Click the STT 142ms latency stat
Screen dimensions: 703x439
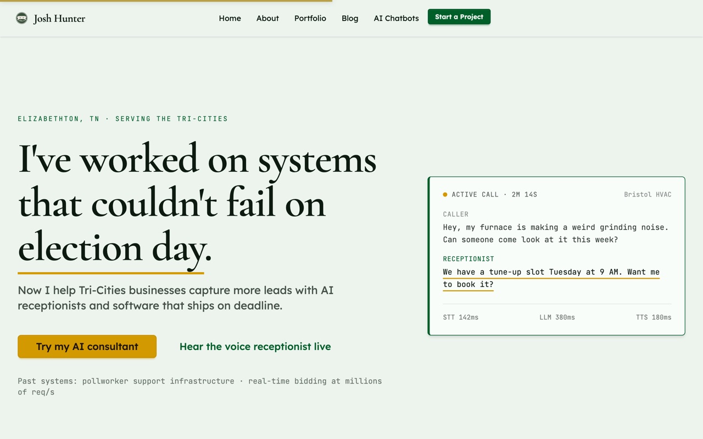click(461, 317)
